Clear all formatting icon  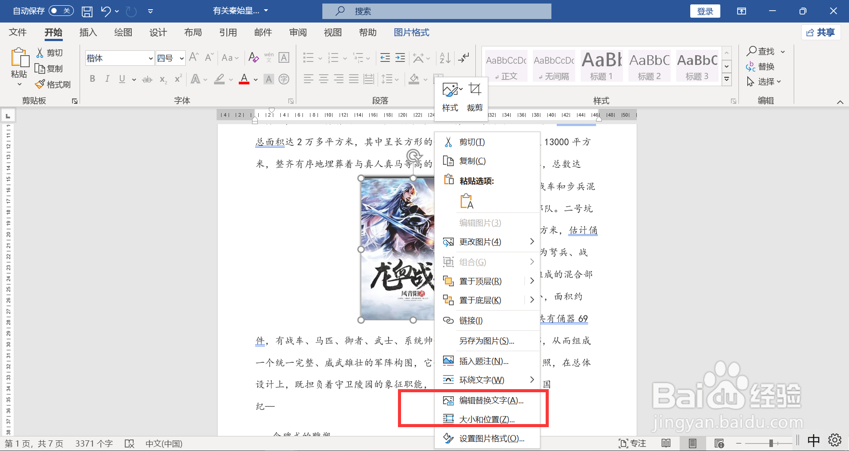point(253,57)
